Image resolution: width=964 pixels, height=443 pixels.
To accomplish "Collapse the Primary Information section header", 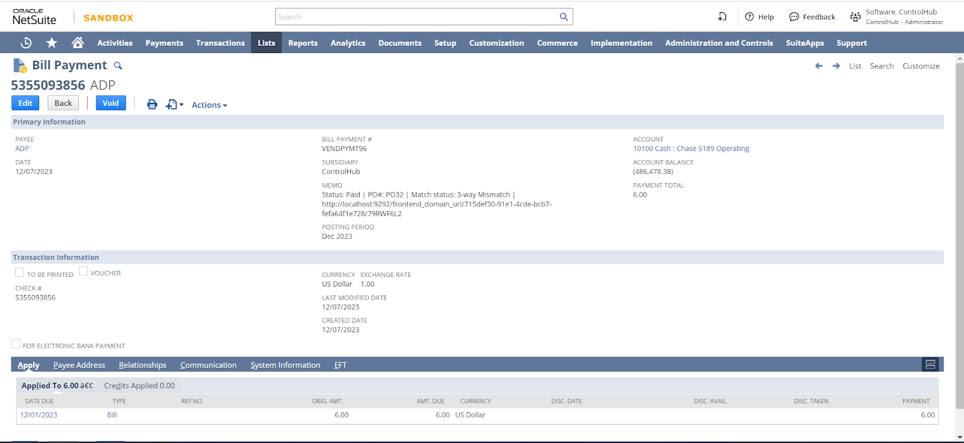I will pos(477,122).
